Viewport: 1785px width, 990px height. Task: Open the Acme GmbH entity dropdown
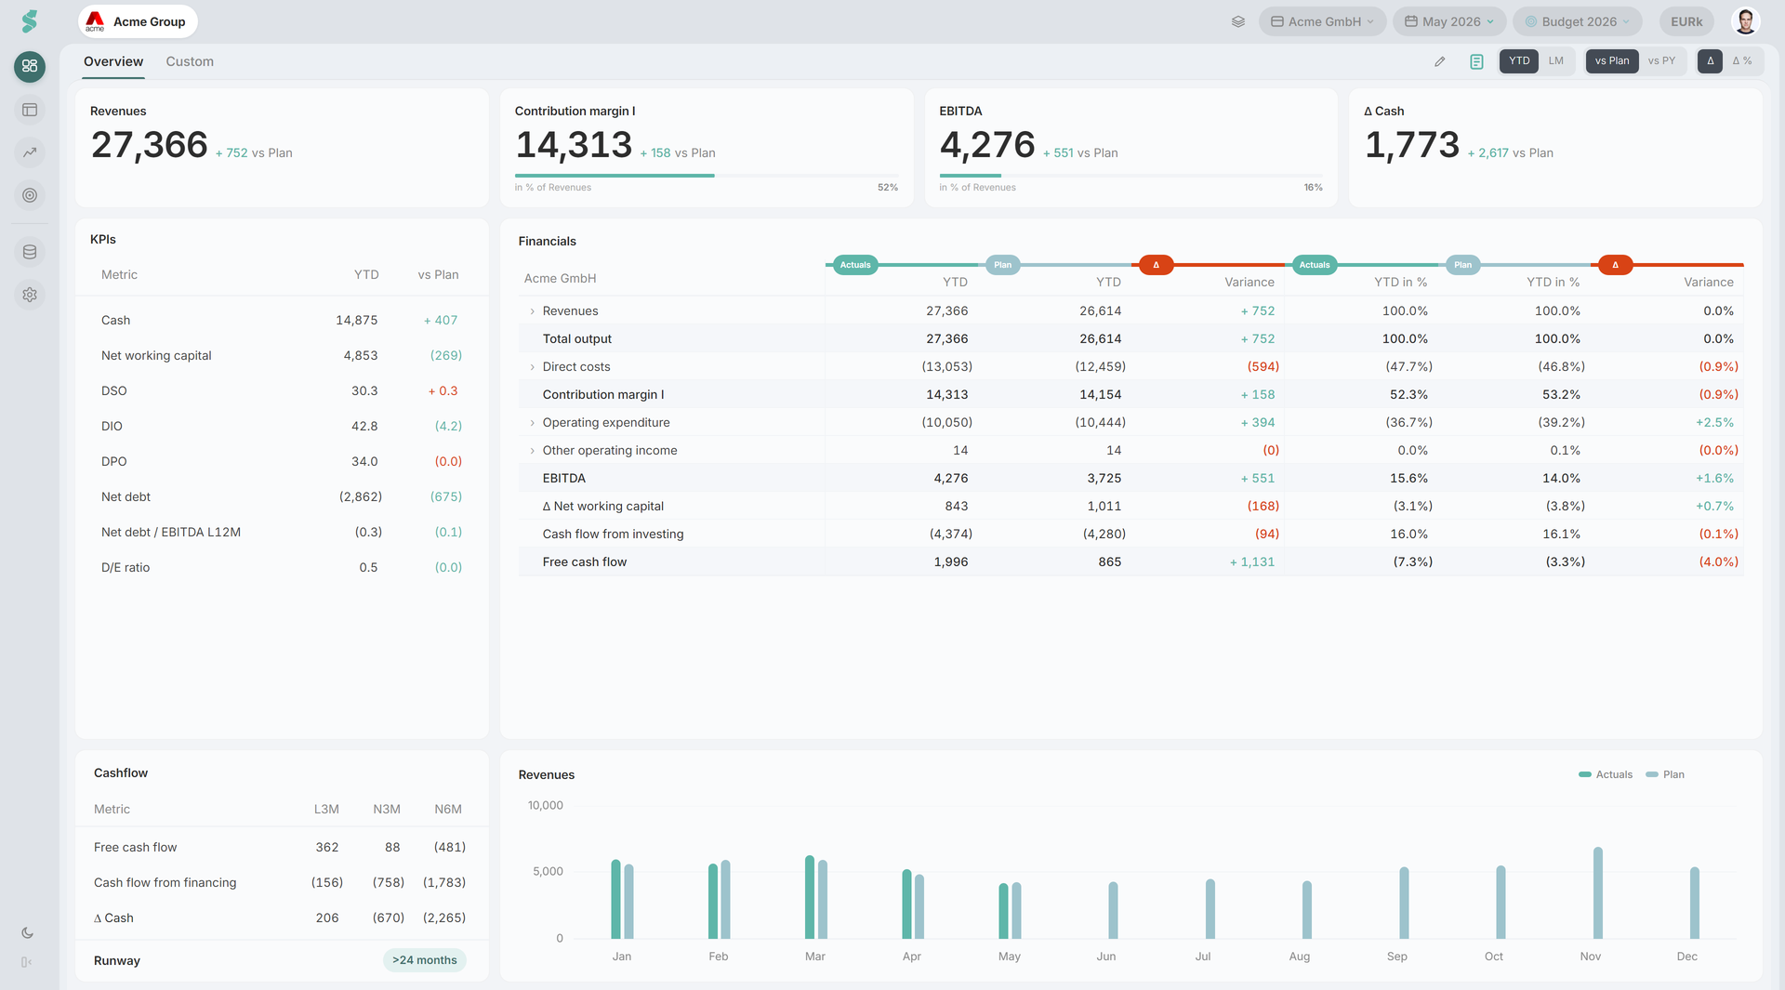(x=1322, y=21)
